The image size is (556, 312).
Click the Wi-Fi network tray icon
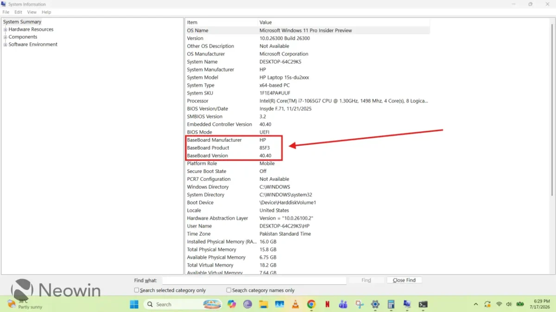[499, 304]
